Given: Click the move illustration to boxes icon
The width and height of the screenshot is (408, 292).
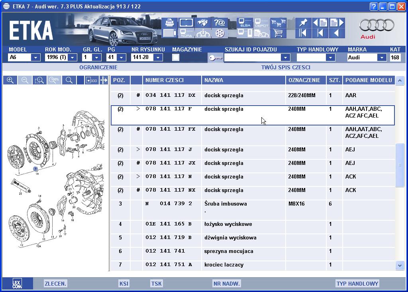Looking at the screenshot, I should pos(92,80).
